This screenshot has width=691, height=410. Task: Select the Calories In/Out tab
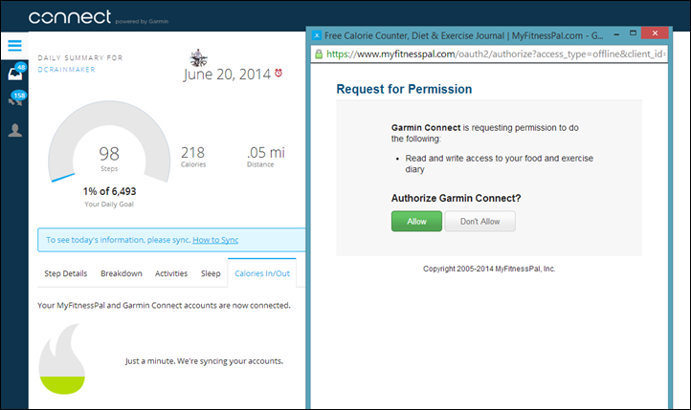262,273
